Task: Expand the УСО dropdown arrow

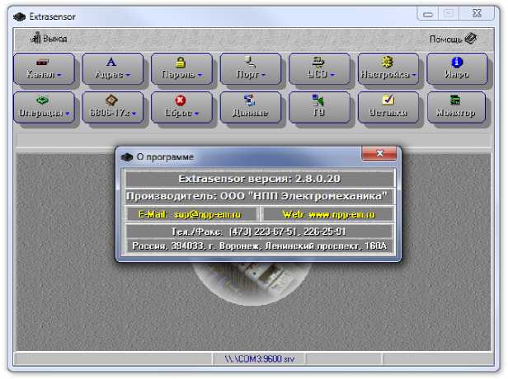Action: pyautogui.click(x=332, y=75)
